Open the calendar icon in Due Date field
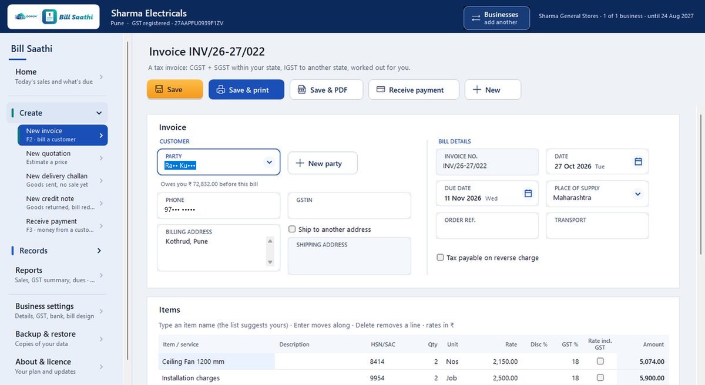This screenshot has height=385, width=705. point(528,193)
